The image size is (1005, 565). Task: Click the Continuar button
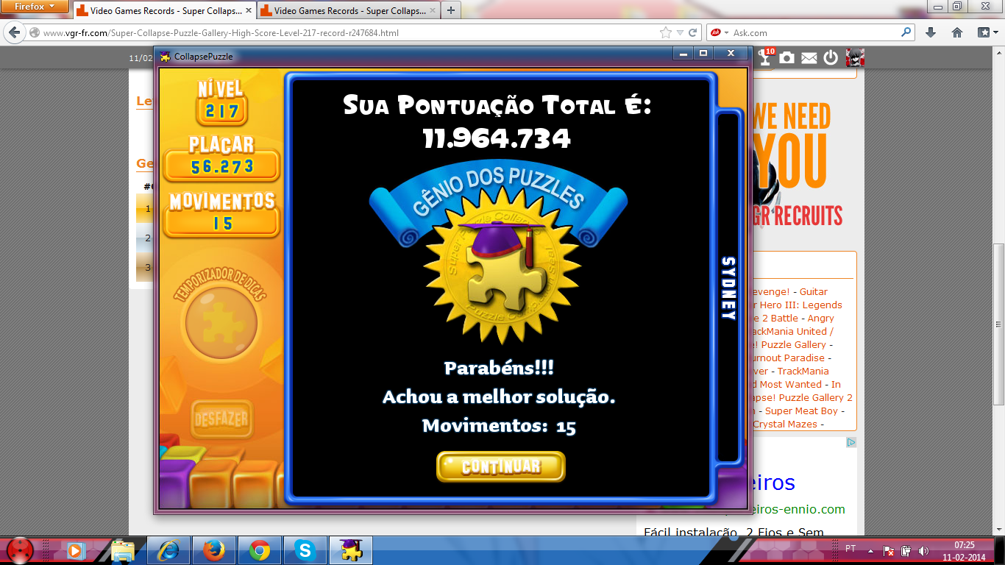[500, 466]
